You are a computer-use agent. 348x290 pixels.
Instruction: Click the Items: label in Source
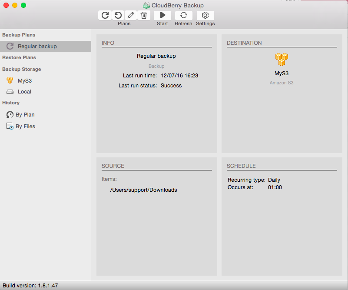click(x=109, y=179)
